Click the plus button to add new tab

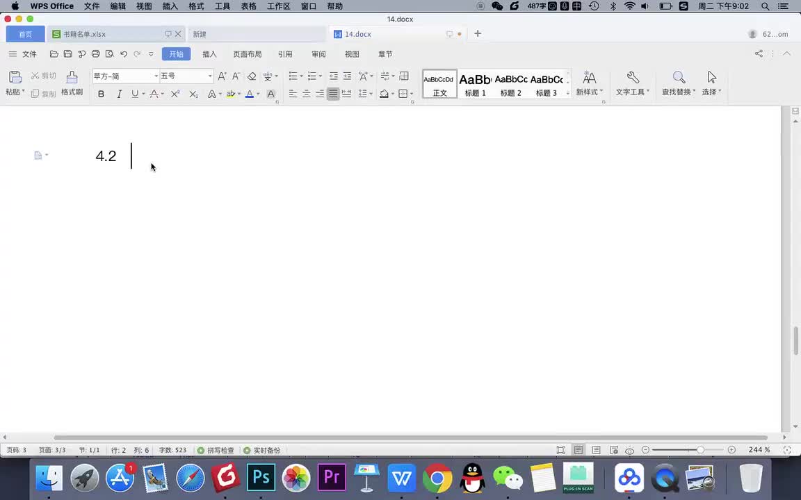478,33
